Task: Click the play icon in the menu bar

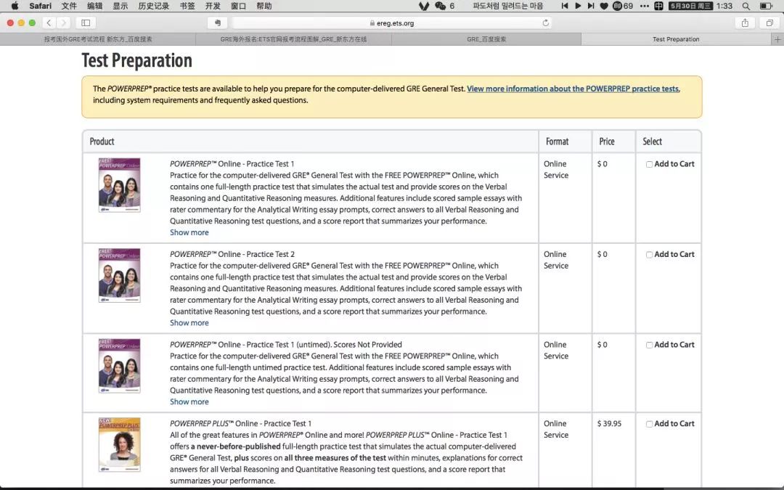Action: 578,6
